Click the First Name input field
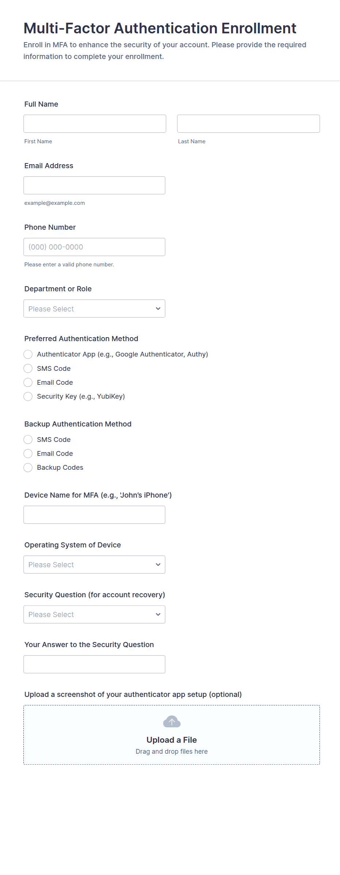 [95, 123]
